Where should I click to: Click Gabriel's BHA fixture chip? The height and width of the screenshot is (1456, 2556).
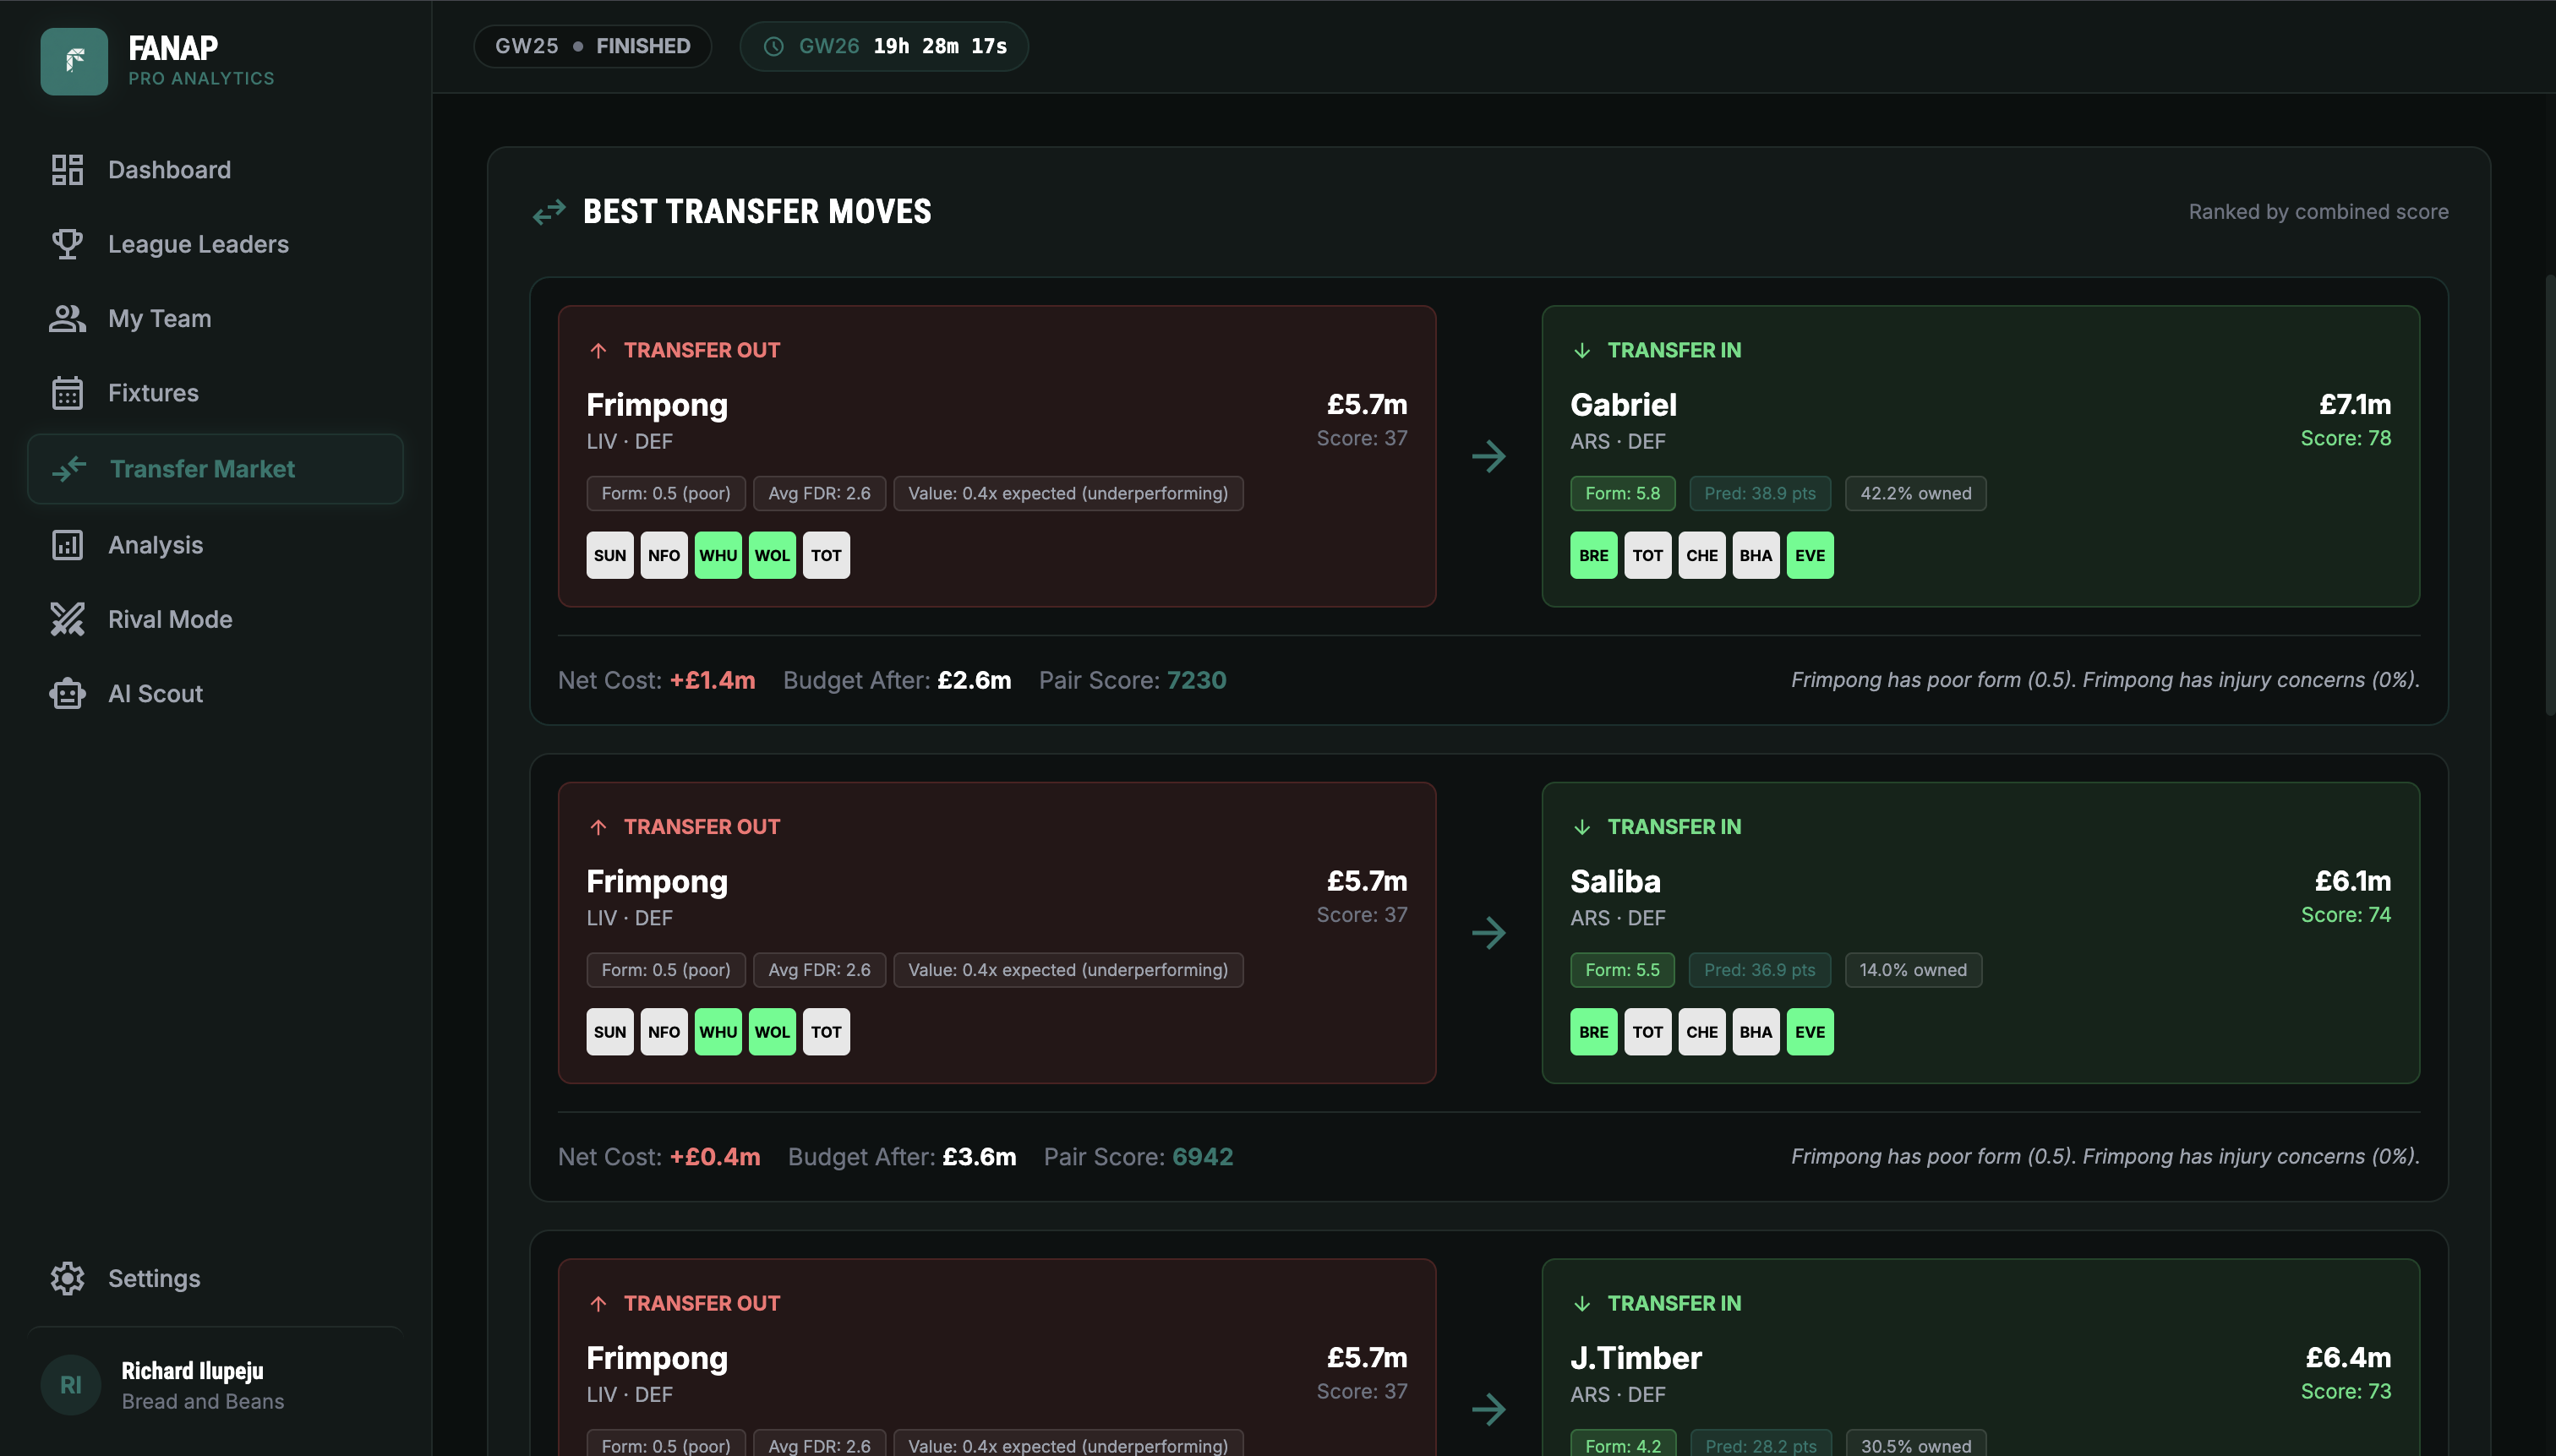click(1755, 555)
